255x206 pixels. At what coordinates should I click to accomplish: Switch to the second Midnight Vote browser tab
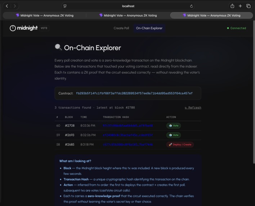tap(128, 15)
